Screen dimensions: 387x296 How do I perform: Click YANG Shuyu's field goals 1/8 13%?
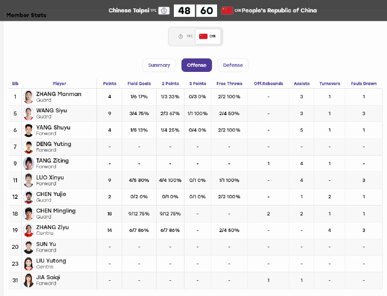click(139, 130)
